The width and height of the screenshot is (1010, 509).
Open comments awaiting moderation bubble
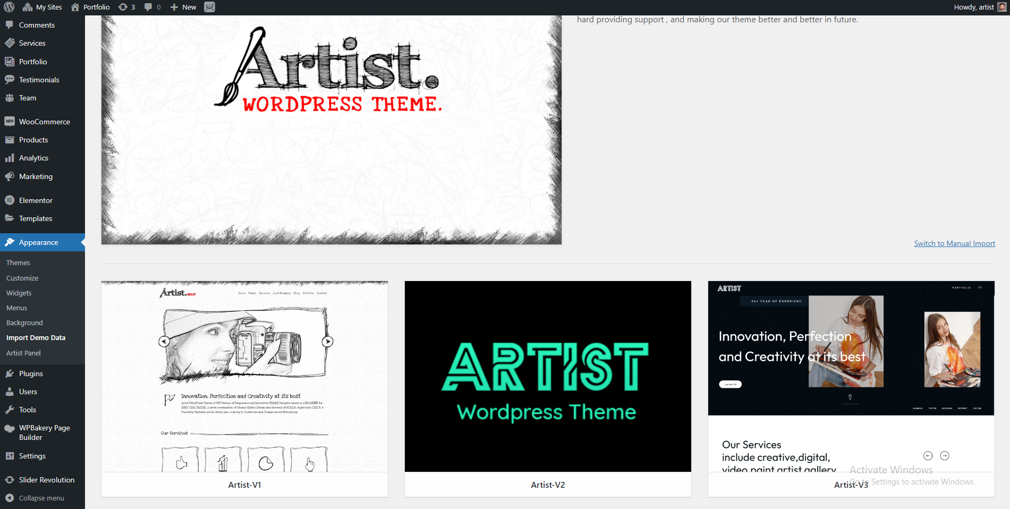(152, 7)
